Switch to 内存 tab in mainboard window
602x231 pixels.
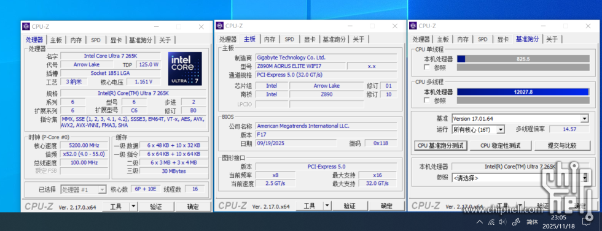(270, 39)
